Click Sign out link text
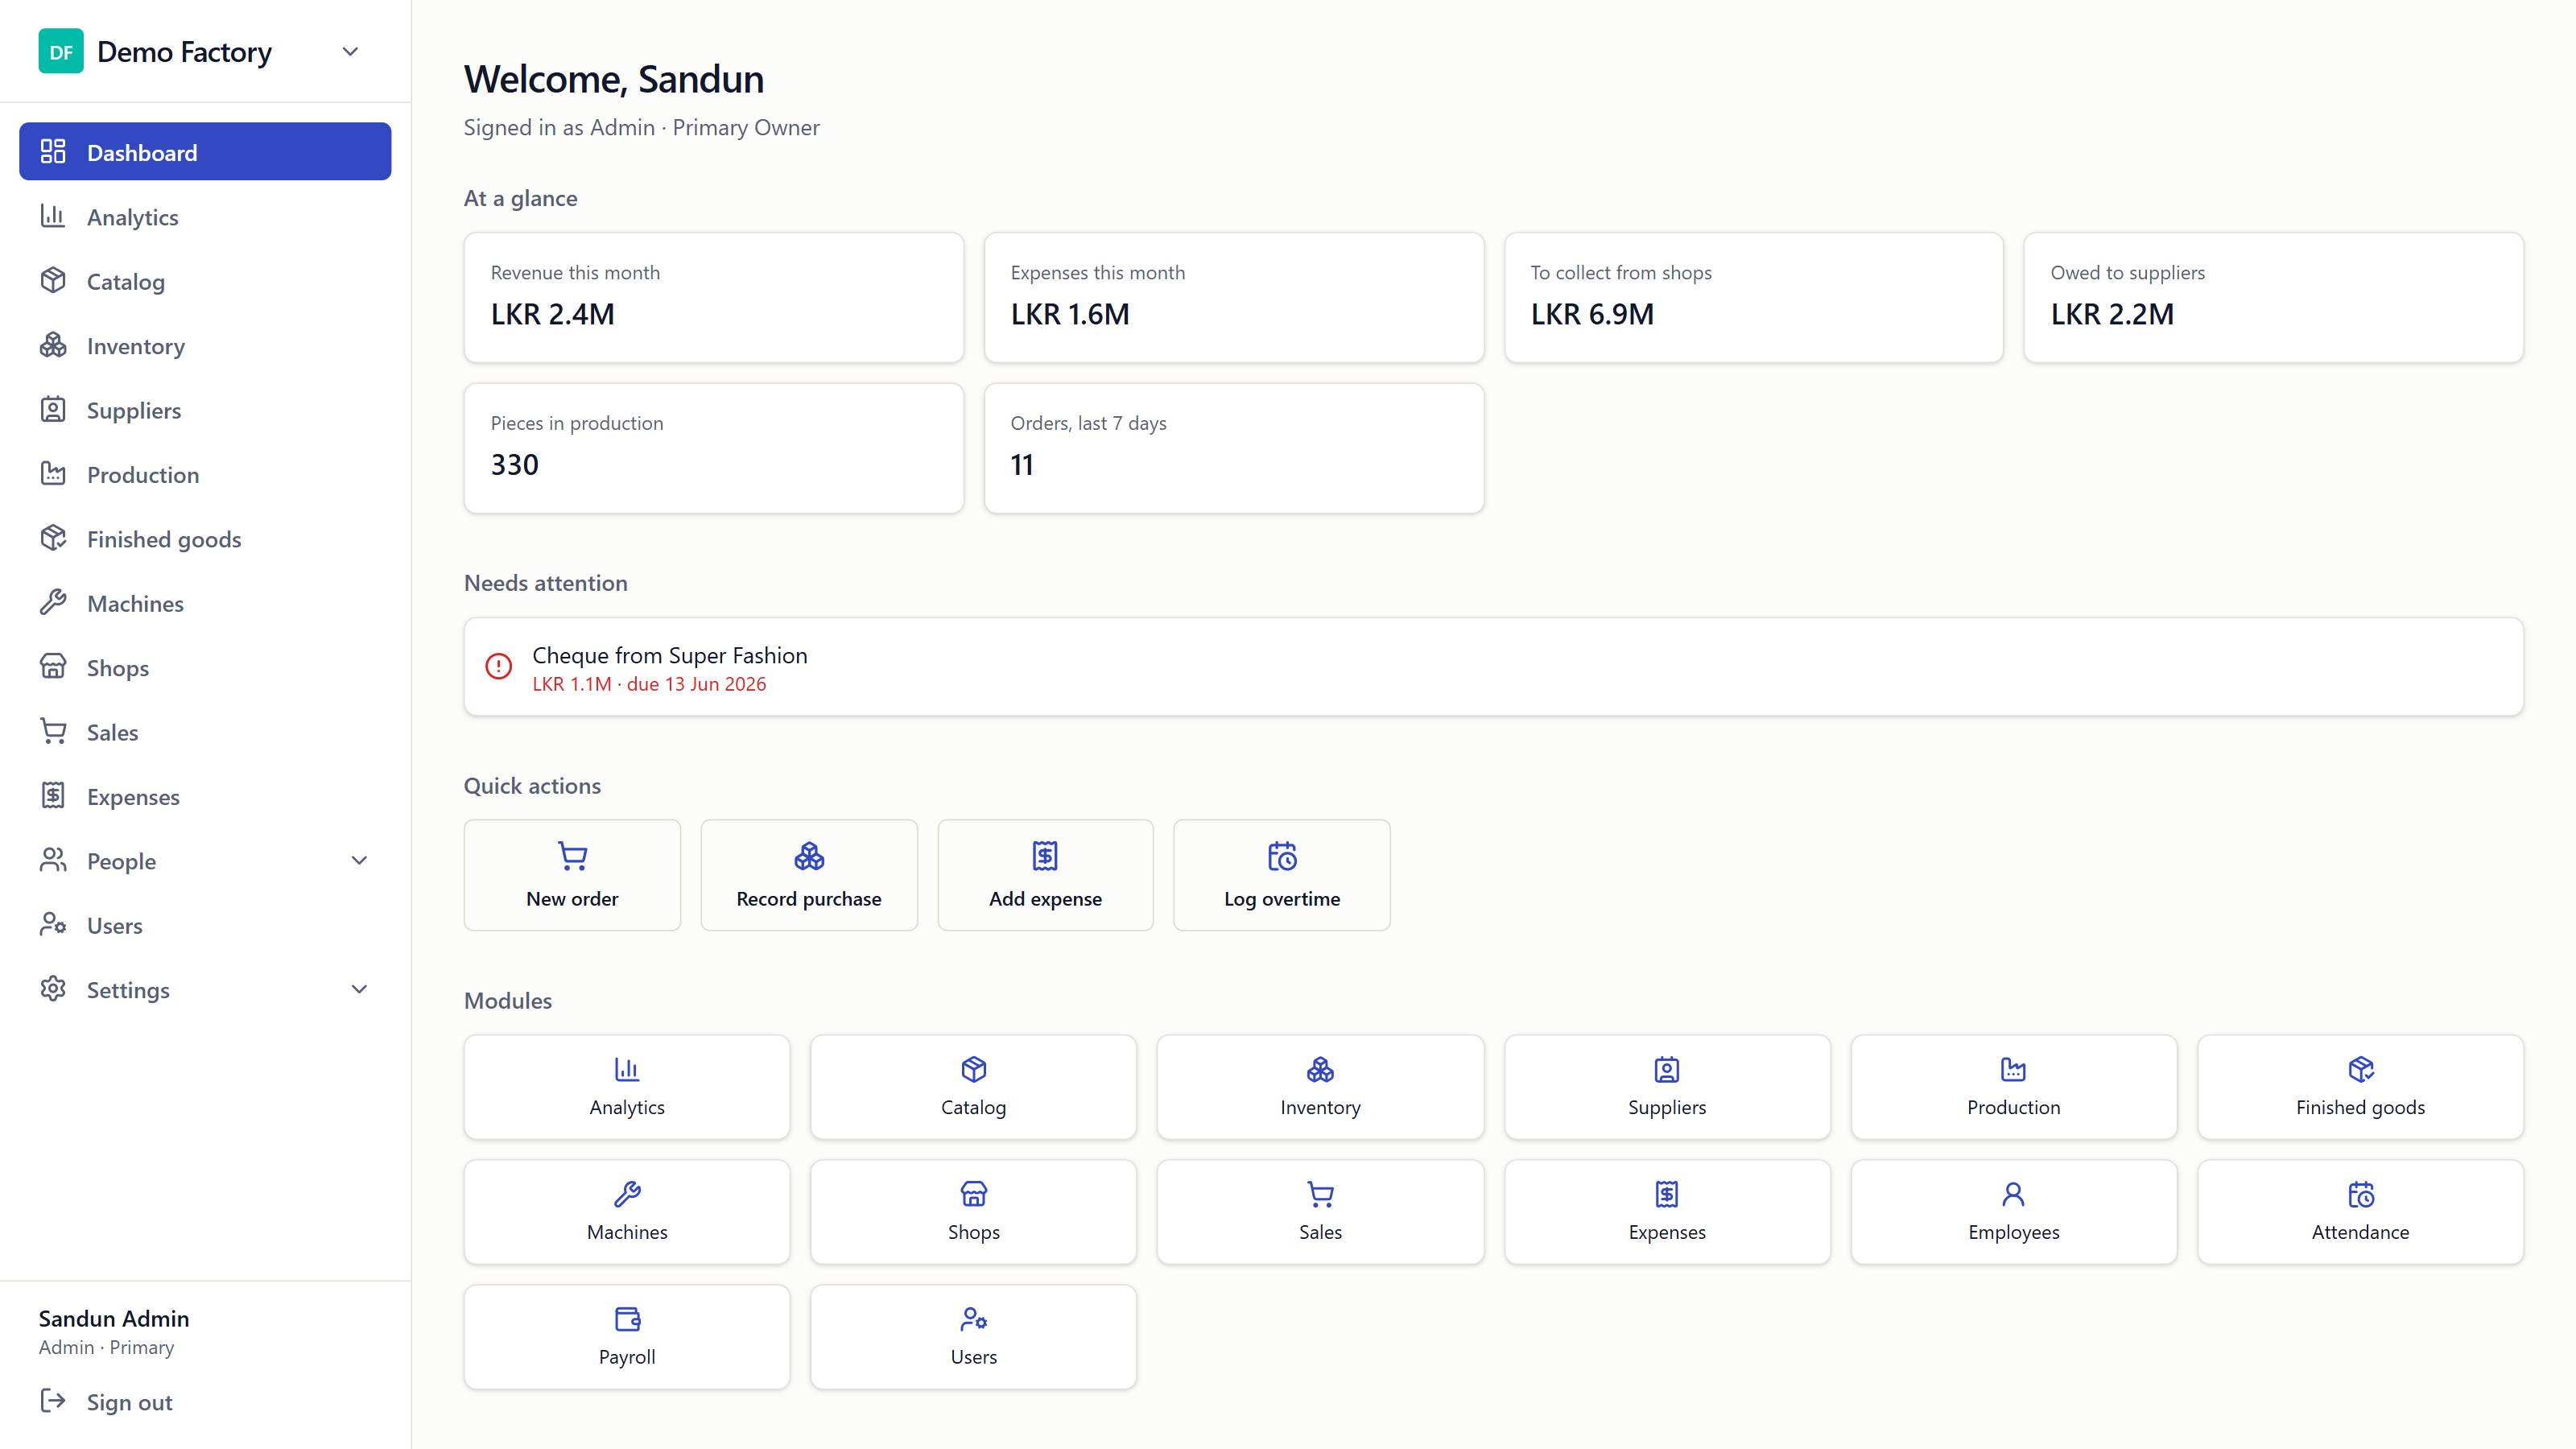The width and height of the screenshot is (2576, 1449). 129,1402
